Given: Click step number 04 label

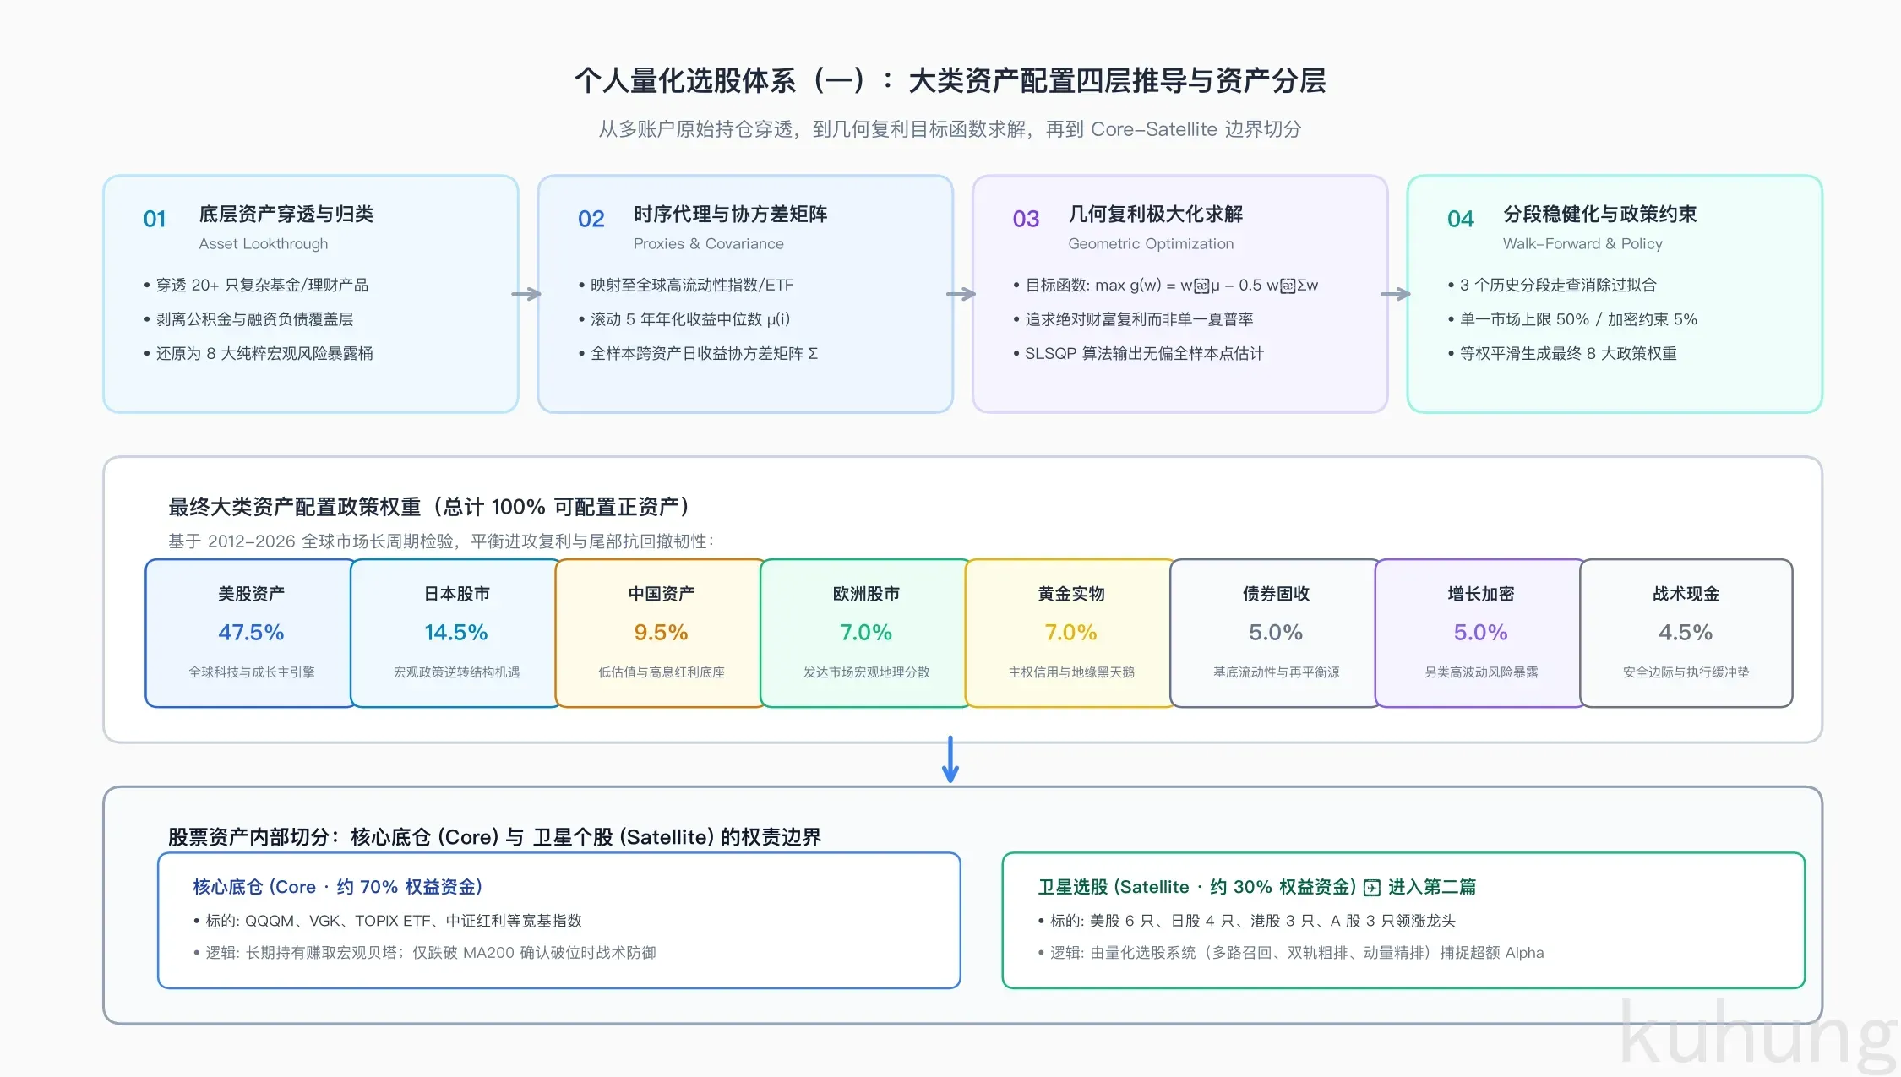Looking at the screenshot, I should [1461, 219].
